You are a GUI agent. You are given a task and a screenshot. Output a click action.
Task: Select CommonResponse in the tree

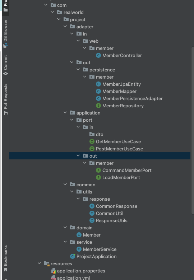[116, 206]
